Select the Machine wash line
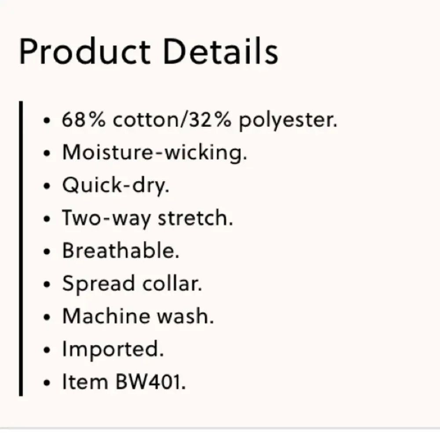This screenshot has width=440, height=440. (138, 316)
